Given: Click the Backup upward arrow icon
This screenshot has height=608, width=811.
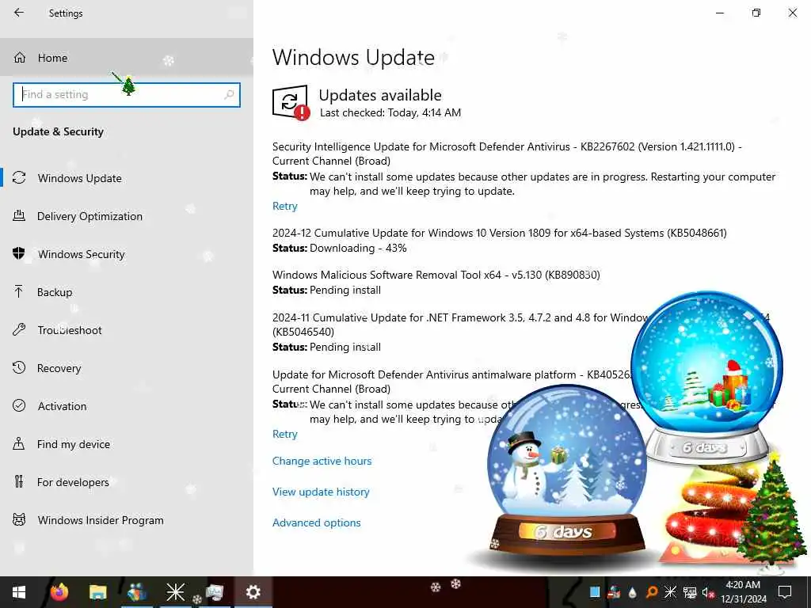Looking at the screenshot, I should click(19, 292).
